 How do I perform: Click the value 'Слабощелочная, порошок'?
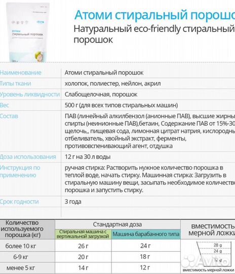click(101, 94)
